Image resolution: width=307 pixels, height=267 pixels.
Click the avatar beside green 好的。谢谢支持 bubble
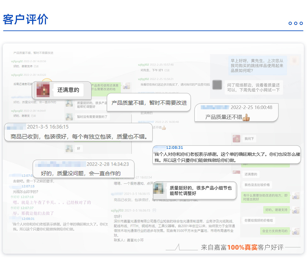point(296,210)
